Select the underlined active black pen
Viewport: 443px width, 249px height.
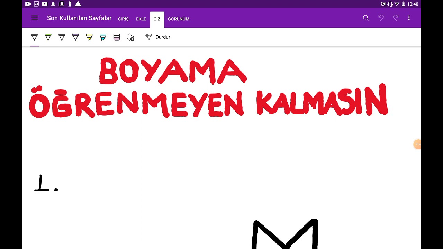pos(34,37)
